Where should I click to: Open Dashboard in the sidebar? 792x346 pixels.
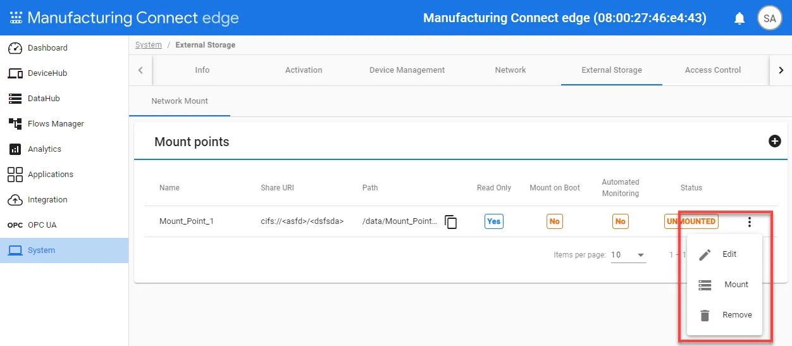click(47, 48)
